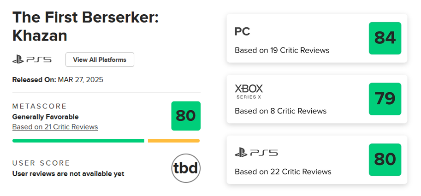Viewport: 421px width, 196px height.
Task: Click The First Berserker: Khazan title
Action: pyautogui.click(x=85, y=26)
